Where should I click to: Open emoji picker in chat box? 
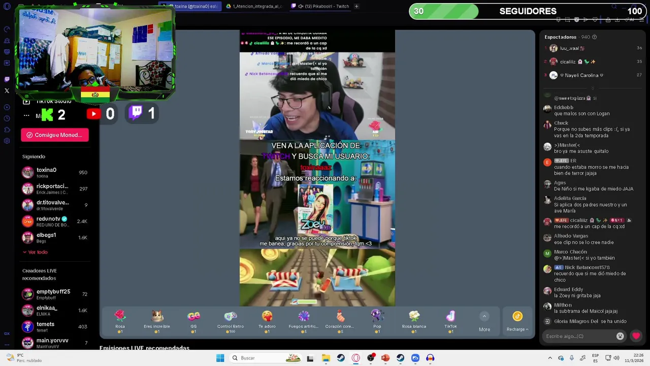point(620,336)
